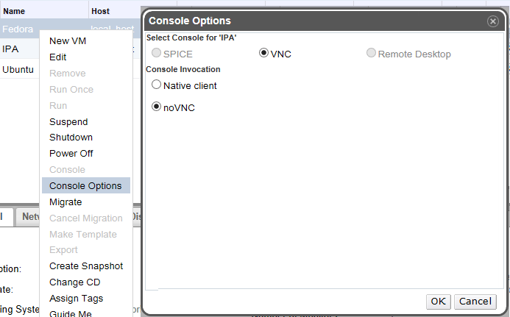Open Console Options menu item

tap(85, 186)
